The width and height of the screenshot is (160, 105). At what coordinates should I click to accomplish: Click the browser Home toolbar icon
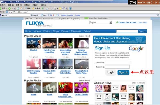pos(22,8)
